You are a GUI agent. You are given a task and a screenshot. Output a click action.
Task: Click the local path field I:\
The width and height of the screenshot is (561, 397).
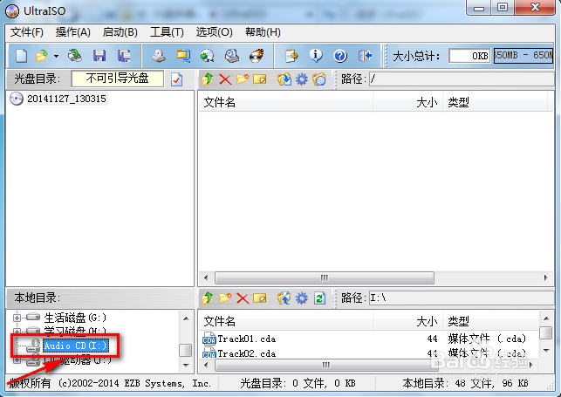click(x=462, y=298)
